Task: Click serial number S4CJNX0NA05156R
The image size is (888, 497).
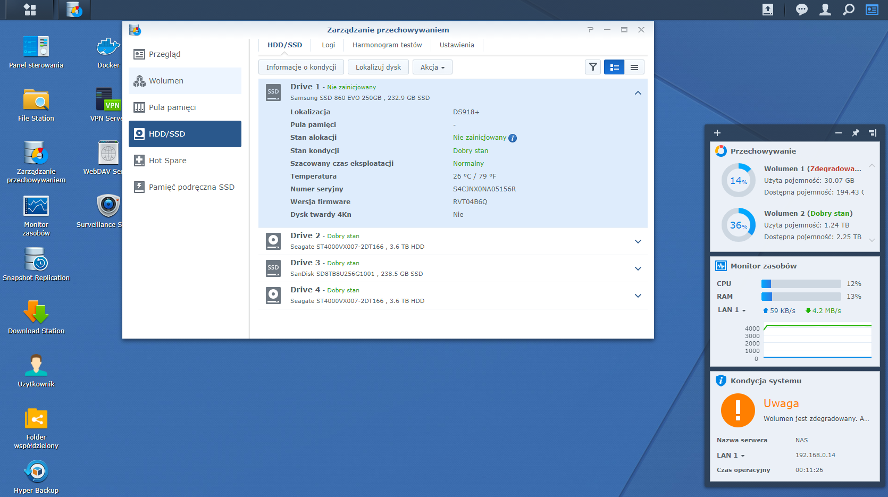Action: coord(484,189)
